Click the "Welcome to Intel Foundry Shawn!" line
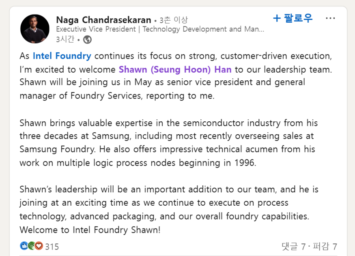 coord(90,229)
